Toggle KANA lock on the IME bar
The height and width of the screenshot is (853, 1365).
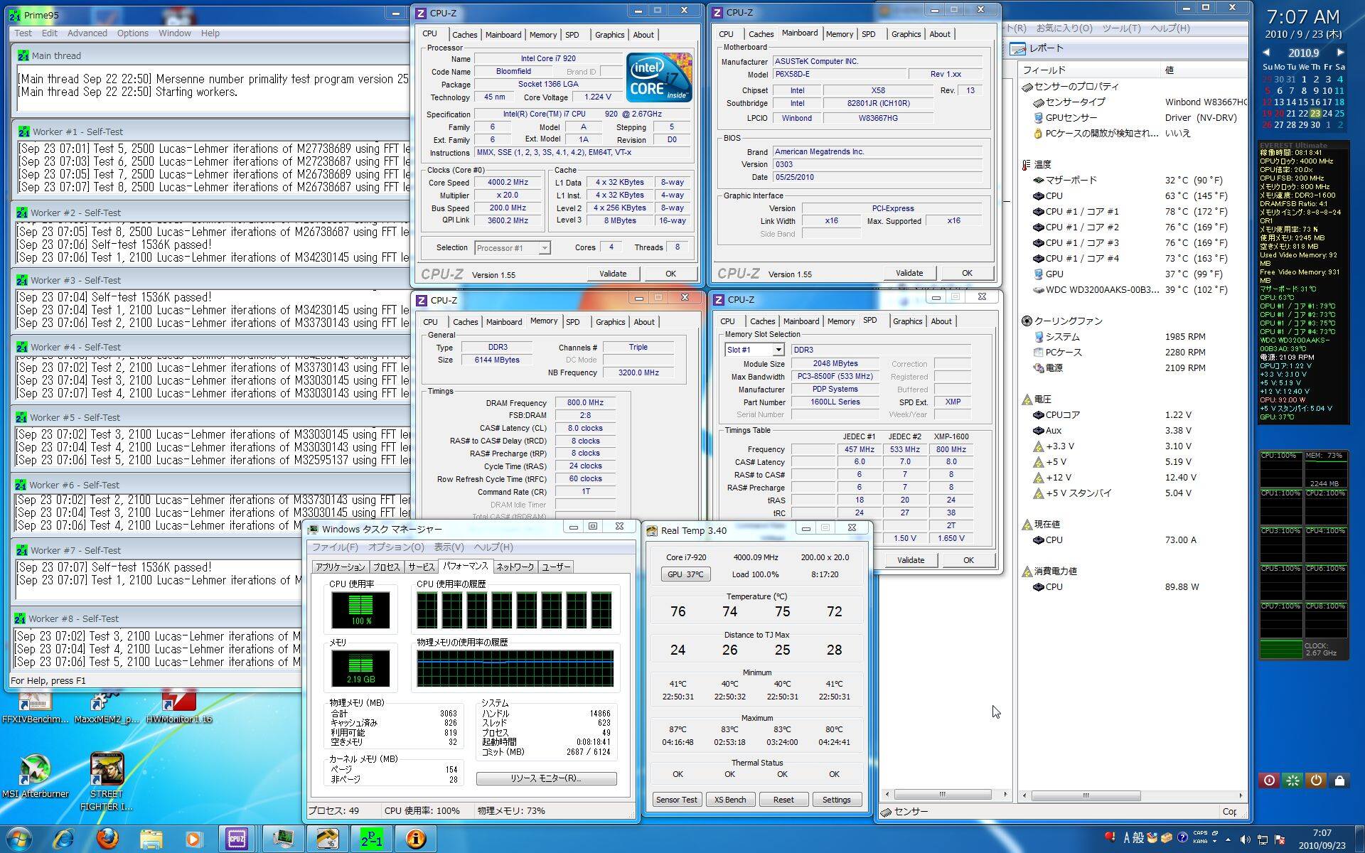1200,842
